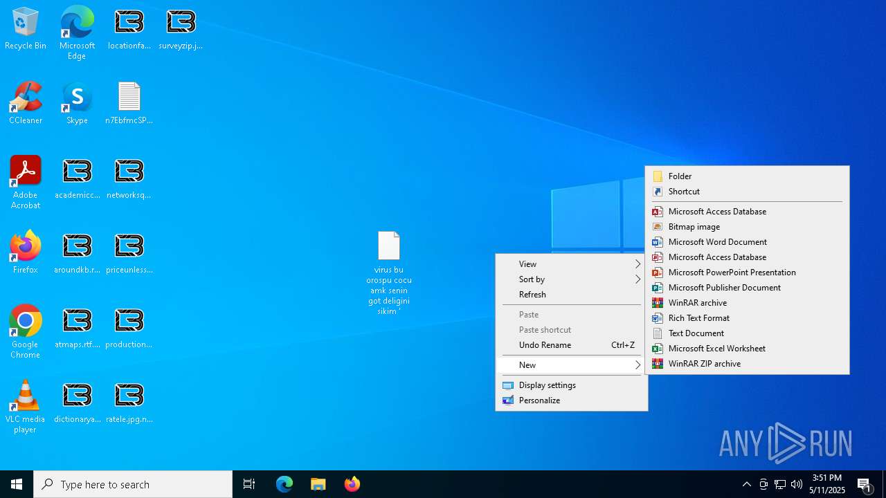Create new Microsoft Access Database above Bitmap
This screenshot has width=886, height=498.
click(x=747, y=212)
